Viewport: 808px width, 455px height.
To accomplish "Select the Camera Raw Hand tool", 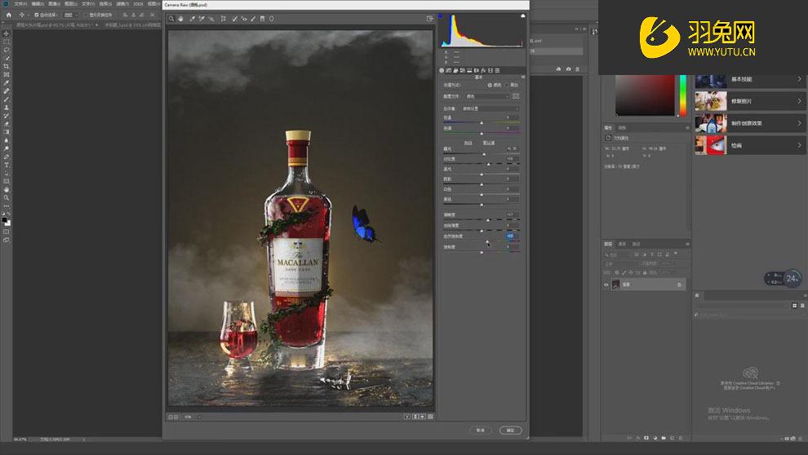I will click(181, 19).
